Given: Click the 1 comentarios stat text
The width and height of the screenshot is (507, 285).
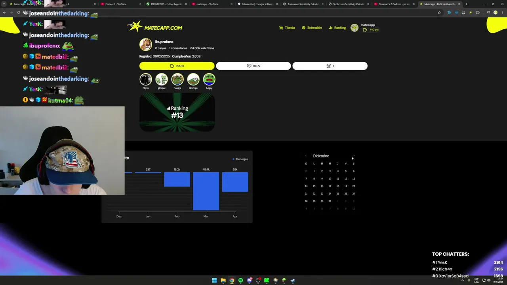Looking at the screenshot, I should tap(178, 48).
